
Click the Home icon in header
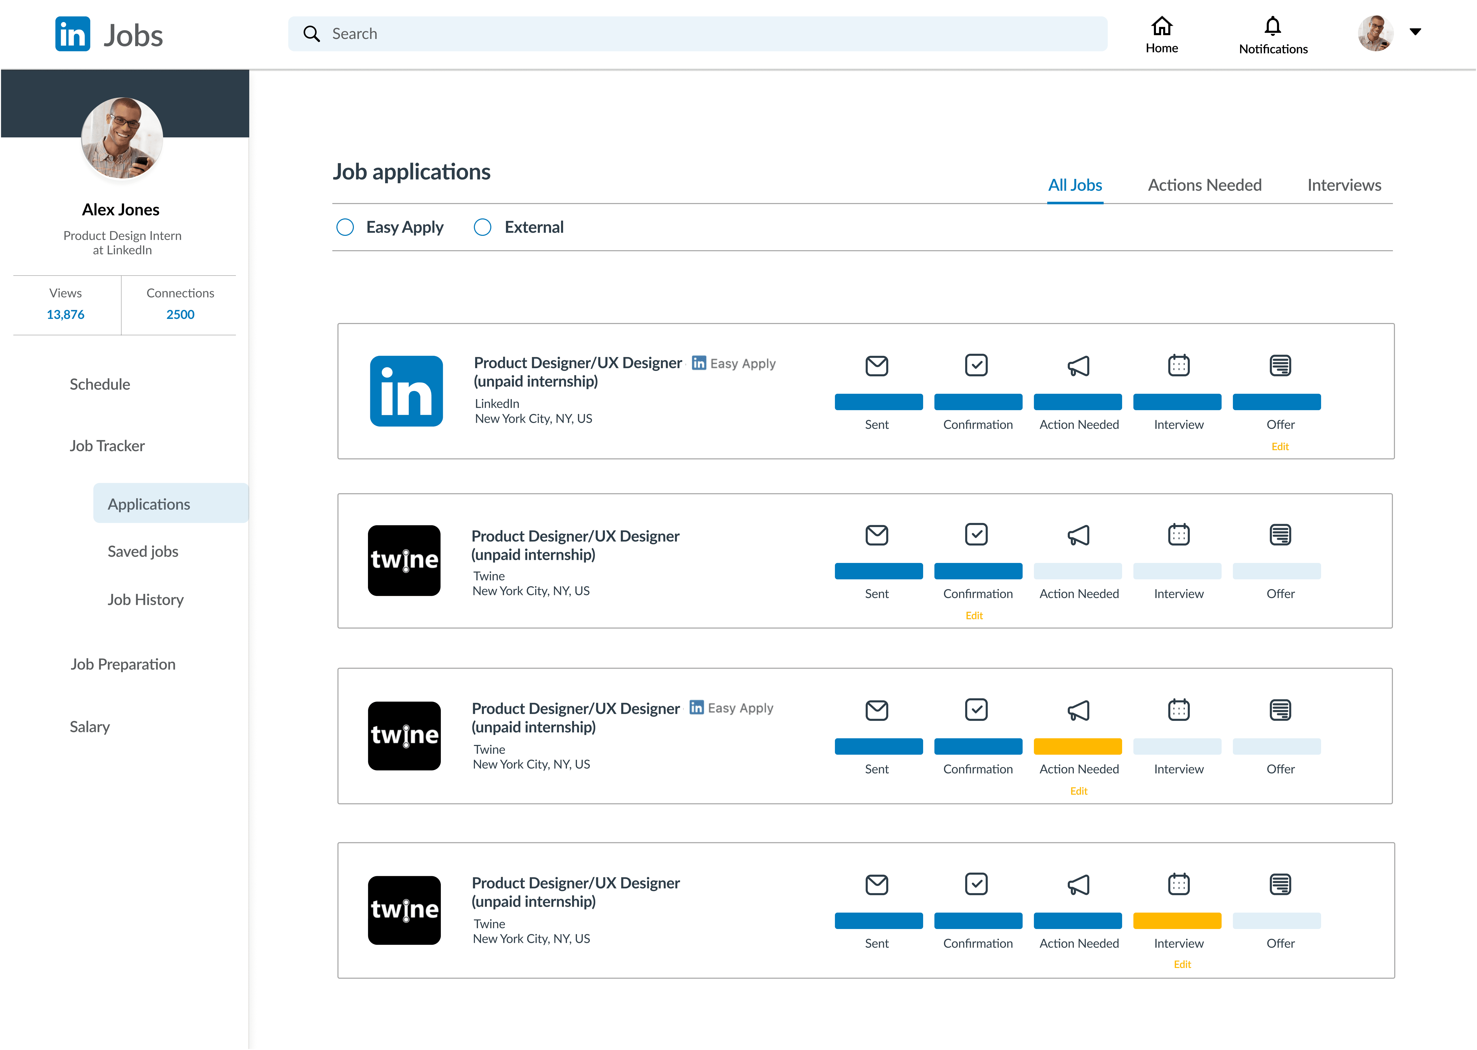pyautogui.click(x=1162, y=26)
